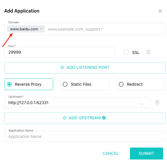Click the plus icon beside Add Listening Port
The height and width of the screenshot is (163, 167).
click(62, 67)
